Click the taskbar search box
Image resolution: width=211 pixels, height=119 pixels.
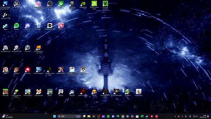tap(69, 116)
